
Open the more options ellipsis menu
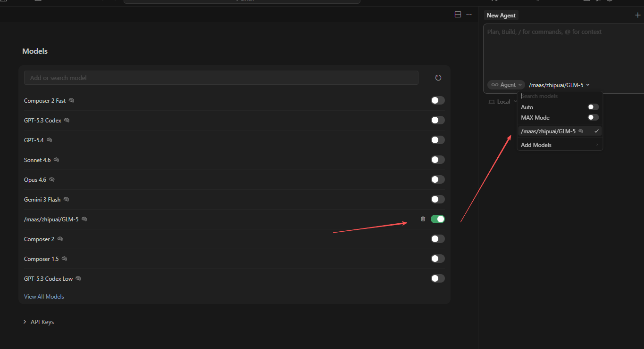click(x=469, y=15)
